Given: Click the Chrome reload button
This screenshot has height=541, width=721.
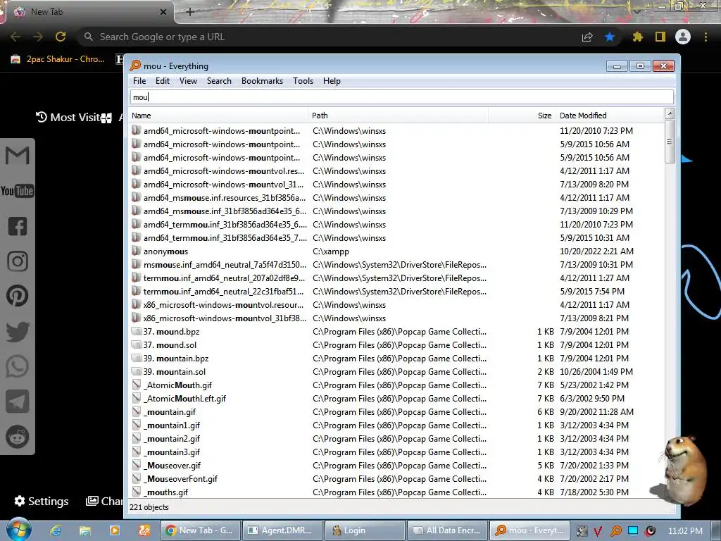Looking at the screenshot, I should coord(61,37).
